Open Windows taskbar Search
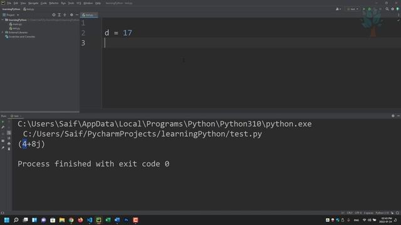This screenshot has width=401, height=225. (16, 220)
